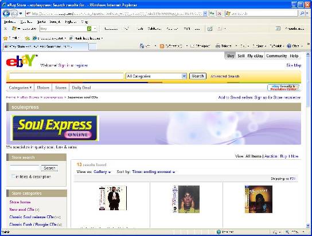Select the eBay Store browser tab
Image resolution: width=312 pixels, height=236 pixels.
point(45,46)
